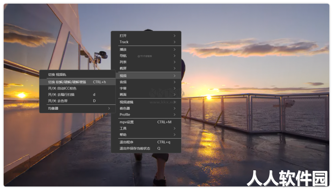Expand the 均衡器 submenu

pyautogui.click(x=77, y=108)
